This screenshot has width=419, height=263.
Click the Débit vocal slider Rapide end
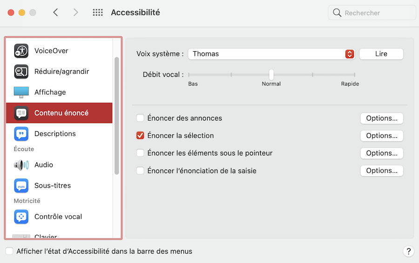pyautogui.click(x=354, y=74)
